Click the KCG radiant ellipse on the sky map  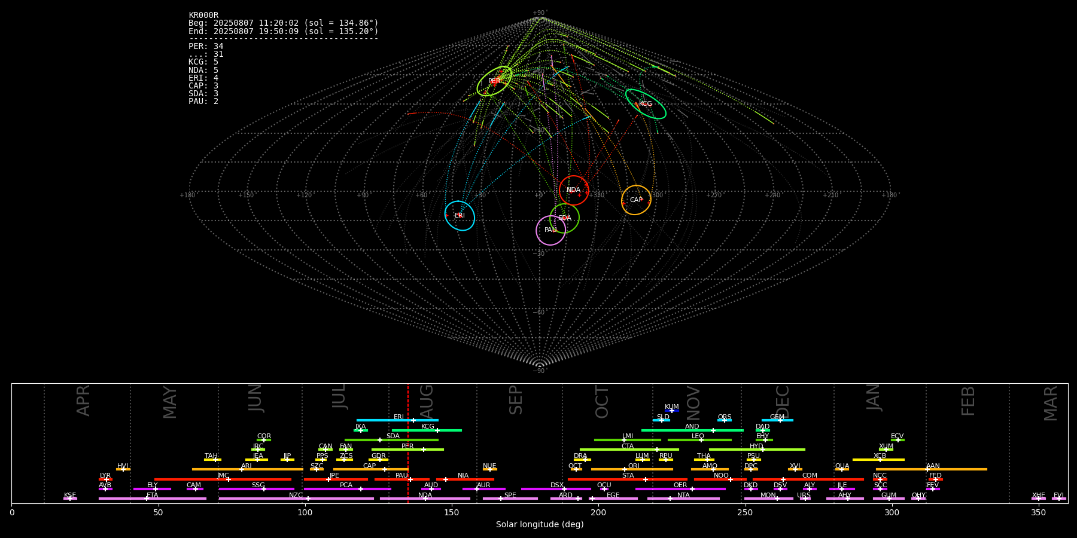pyautogui.click(x=646, y=104)
